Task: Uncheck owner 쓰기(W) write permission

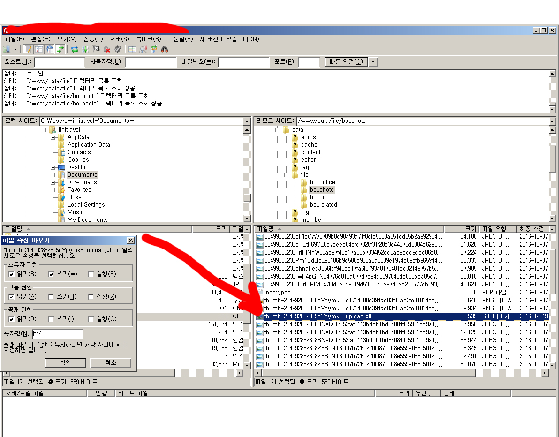Action: (x=51, y=274)
